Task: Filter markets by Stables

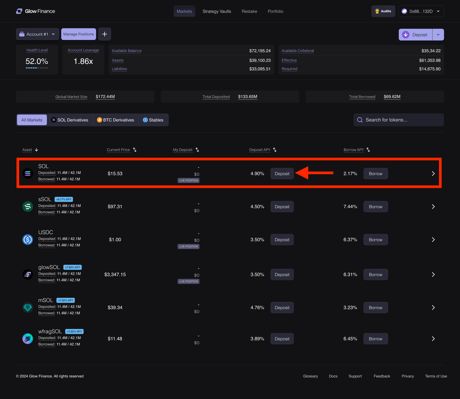Action: [x=153, y=120]
